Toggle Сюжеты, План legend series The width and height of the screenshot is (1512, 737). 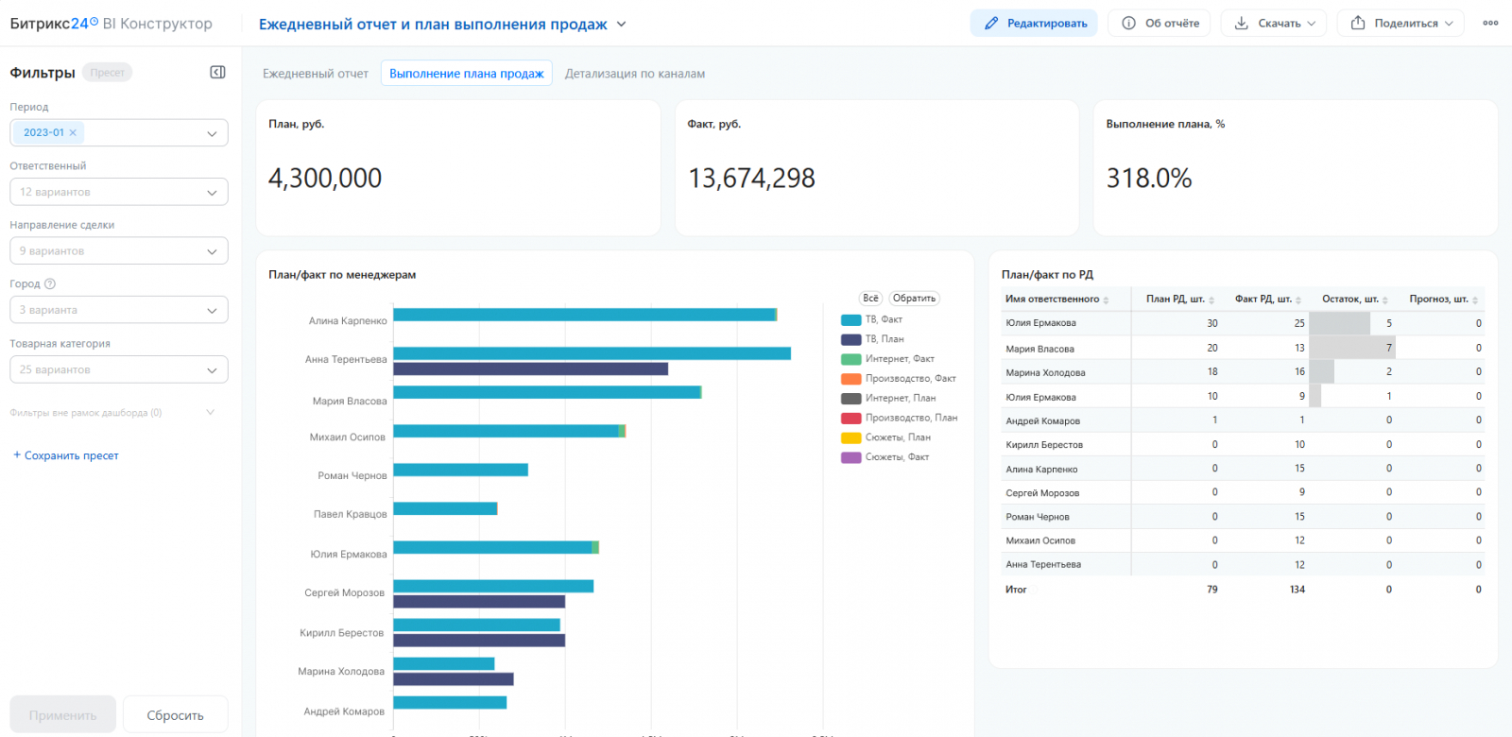(885, 437)
